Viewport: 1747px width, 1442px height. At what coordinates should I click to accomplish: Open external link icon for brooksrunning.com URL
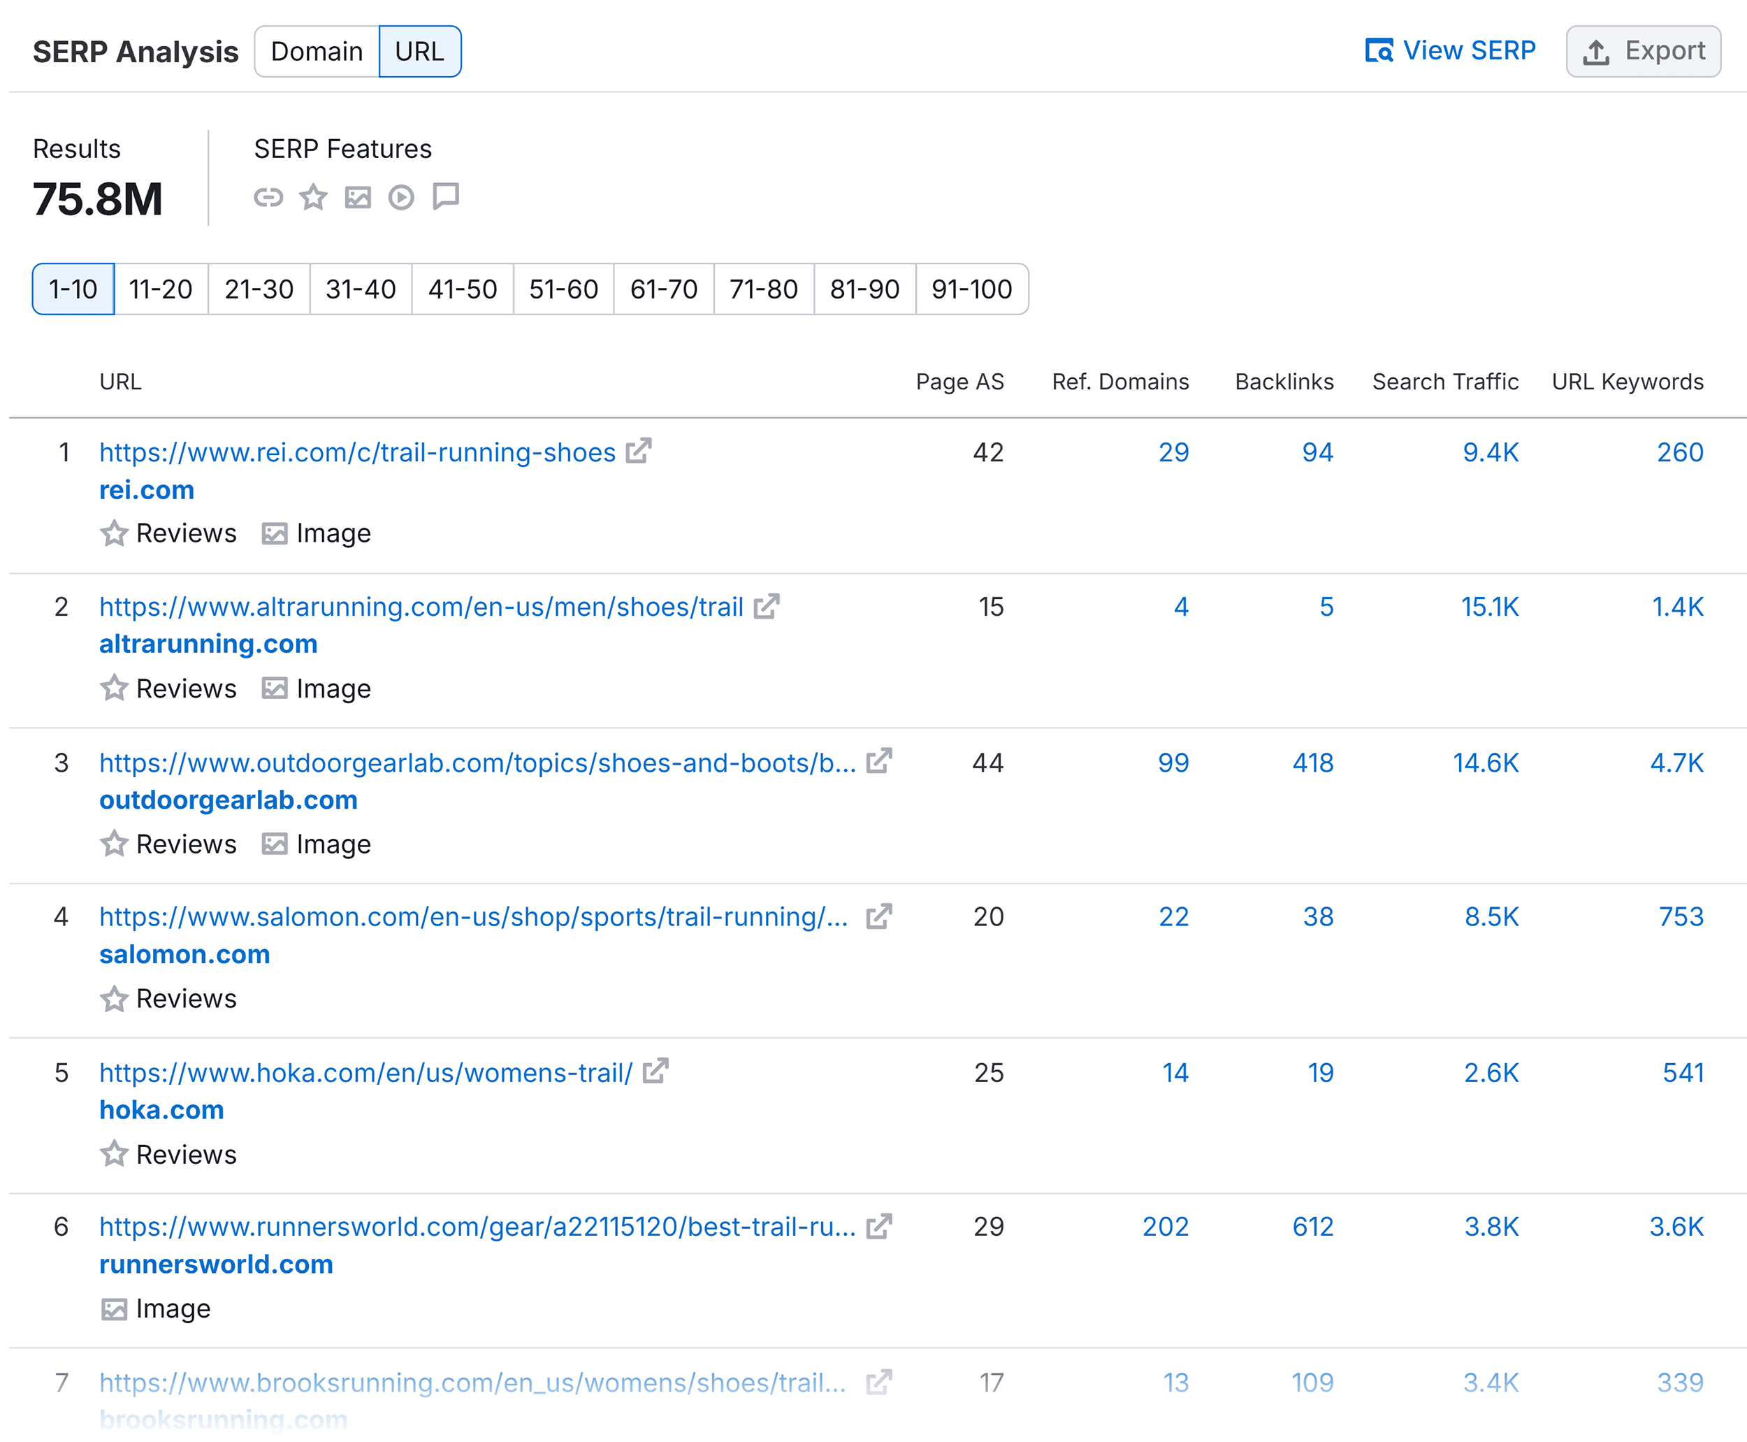878,1382
